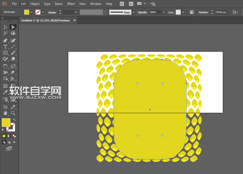Image resolution: width=243 pixels, height=174 pixels.
Task: Select the Type tool
Action: click(6, 47)
